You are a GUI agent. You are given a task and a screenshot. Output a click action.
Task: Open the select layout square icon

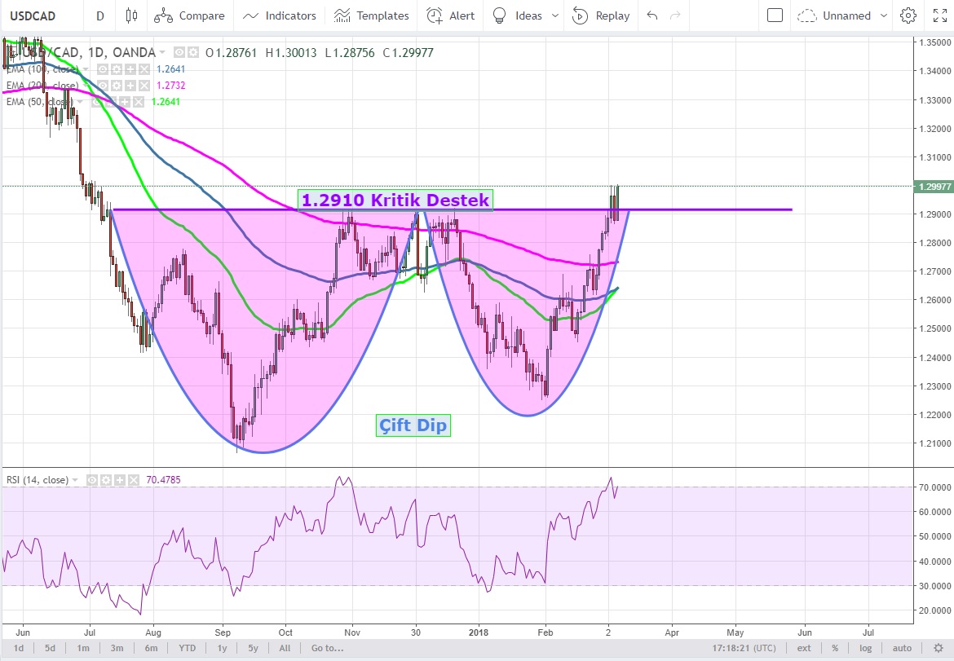[x=775, y=15]
